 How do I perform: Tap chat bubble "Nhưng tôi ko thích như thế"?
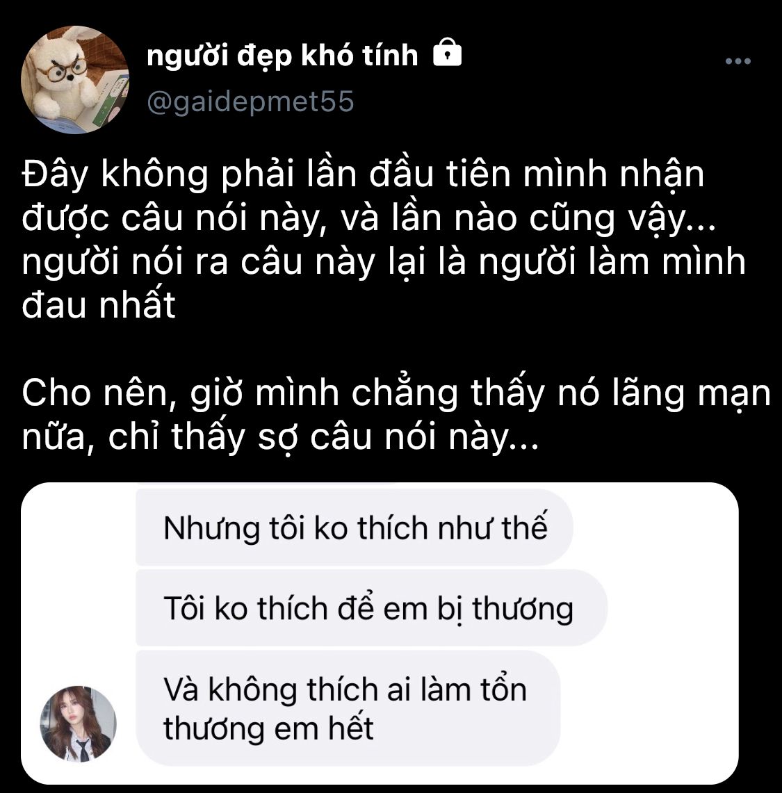pos(354,528)
